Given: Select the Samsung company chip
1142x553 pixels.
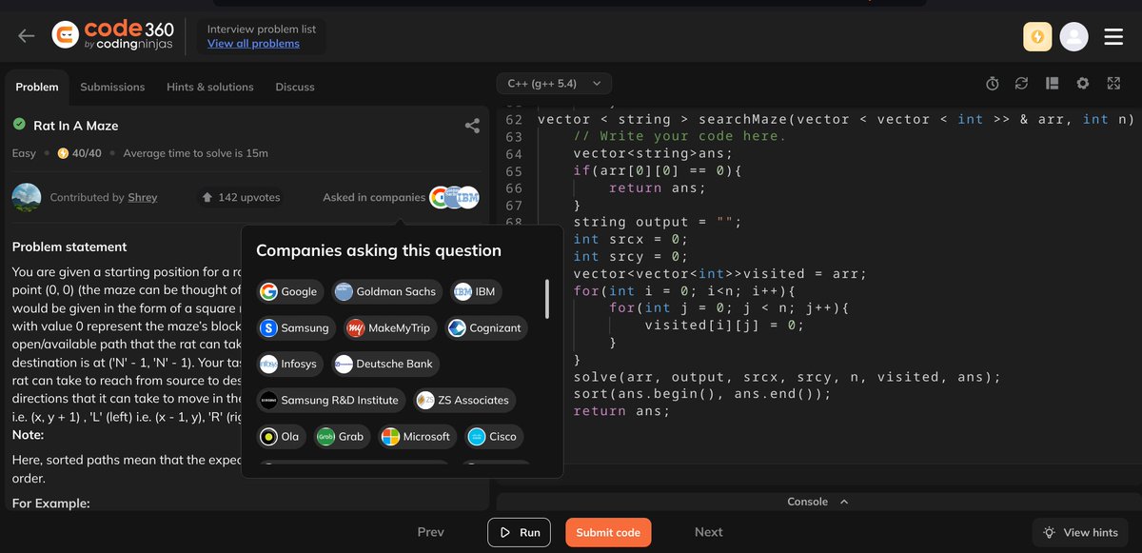Looking at the screenshot, I should [x=296, y=327].
